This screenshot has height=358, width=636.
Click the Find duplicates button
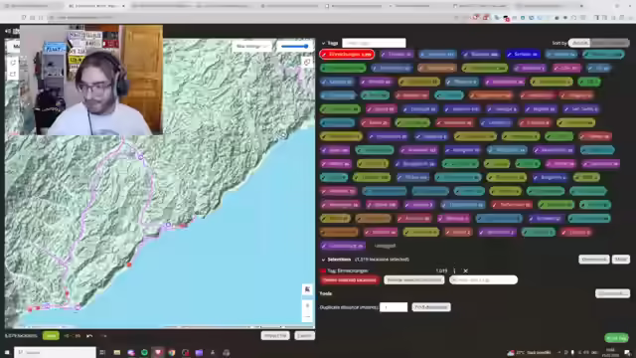click(x=431, y=307)
